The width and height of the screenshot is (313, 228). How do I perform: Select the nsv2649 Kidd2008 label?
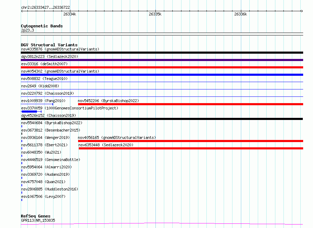(x=40, y=86)
